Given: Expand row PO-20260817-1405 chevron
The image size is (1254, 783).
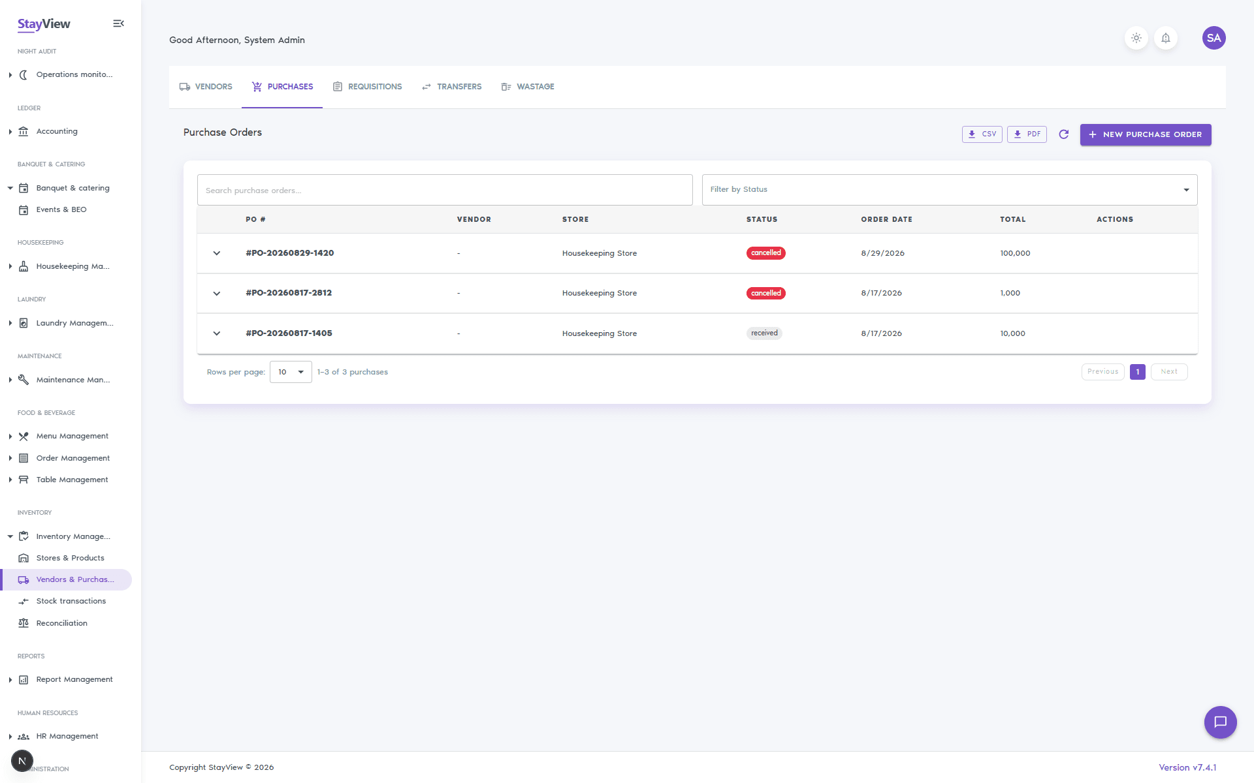Looking at the screenshot, I should click(x=217, y=333).
